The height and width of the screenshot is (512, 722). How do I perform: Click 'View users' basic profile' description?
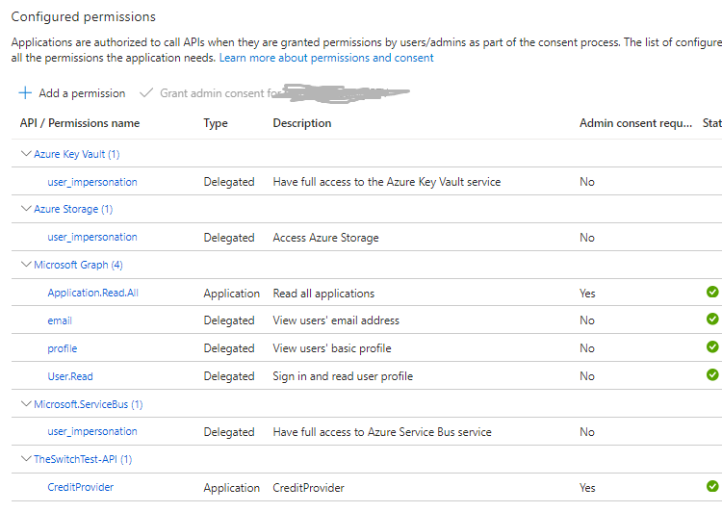(332, 348)
